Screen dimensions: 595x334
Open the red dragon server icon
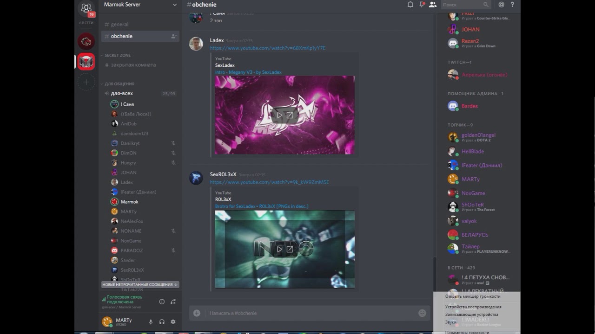[86, 42]
